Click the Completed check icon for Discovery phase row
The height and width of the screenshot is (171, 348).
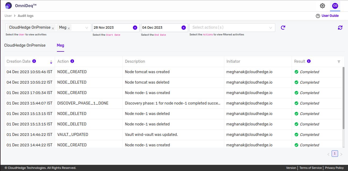pos(296,103)
